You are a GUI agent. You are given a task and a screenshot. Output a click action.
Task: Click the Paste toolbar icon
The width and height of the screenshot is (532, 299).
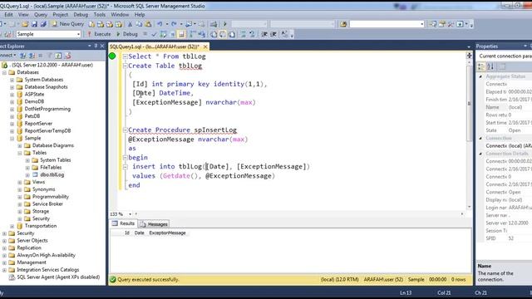[x=148, y=24]
